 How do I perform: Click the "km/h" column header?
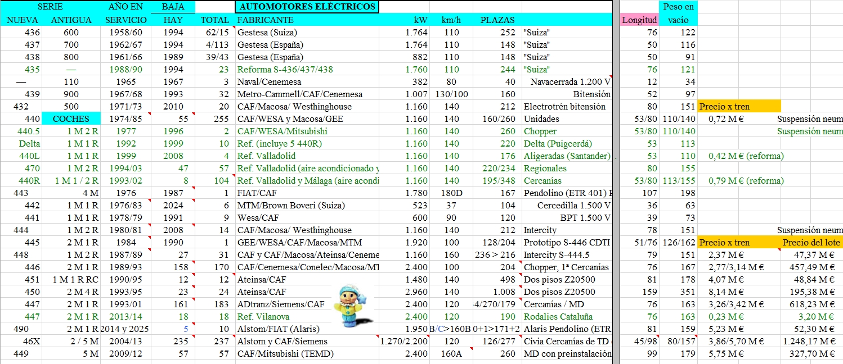point(451,20)
